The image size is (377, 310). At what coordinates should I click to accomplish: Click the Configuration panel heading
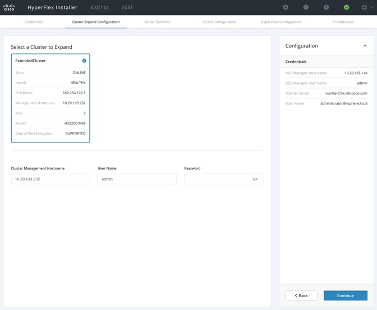coord(301,46)
